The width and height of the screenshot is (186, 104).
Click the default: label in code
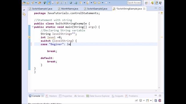[x=47, y=58]
